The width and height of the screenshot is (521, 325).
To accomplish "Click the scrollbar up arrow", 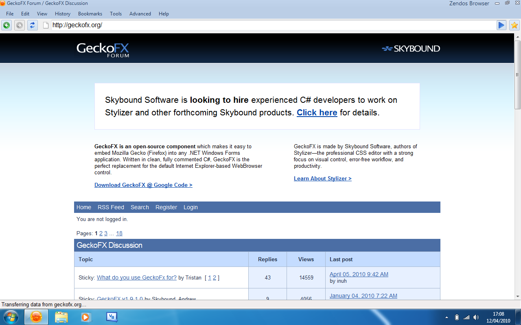I will (517, 37).
